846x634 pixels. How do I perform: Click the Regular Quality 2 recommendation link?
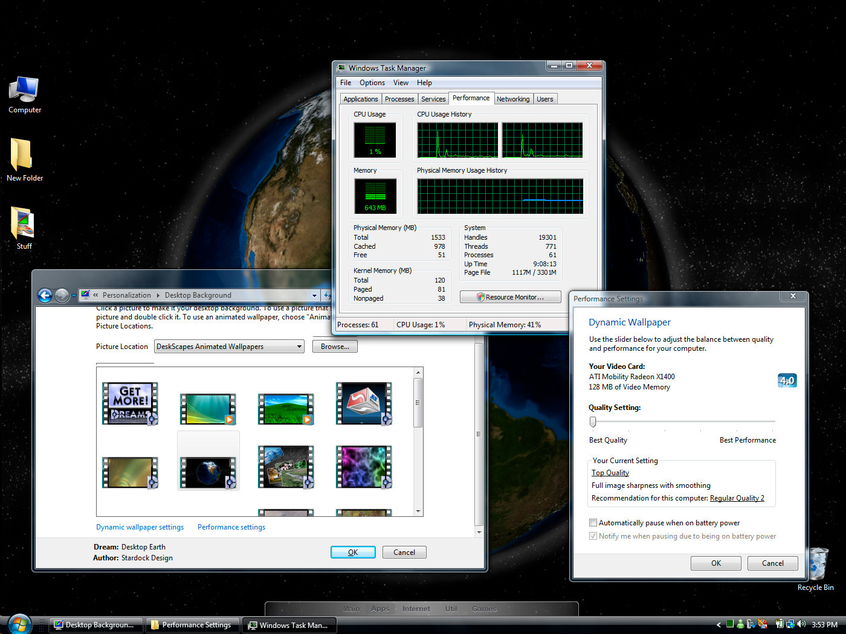click(x=737, y=498)
